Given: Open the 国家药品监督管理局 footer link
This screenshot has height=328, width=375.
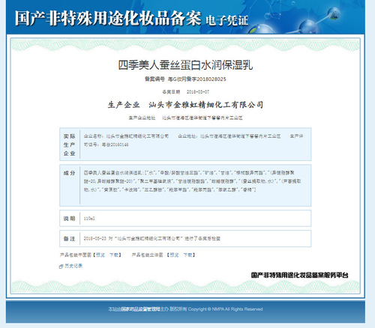Looking at the screenshot, I should [140, 309].
